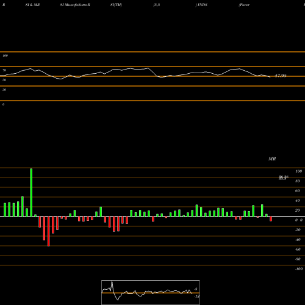Click the tallest green MR histogram bar
This screenshot has width=305, height=305.
(31, 192)
